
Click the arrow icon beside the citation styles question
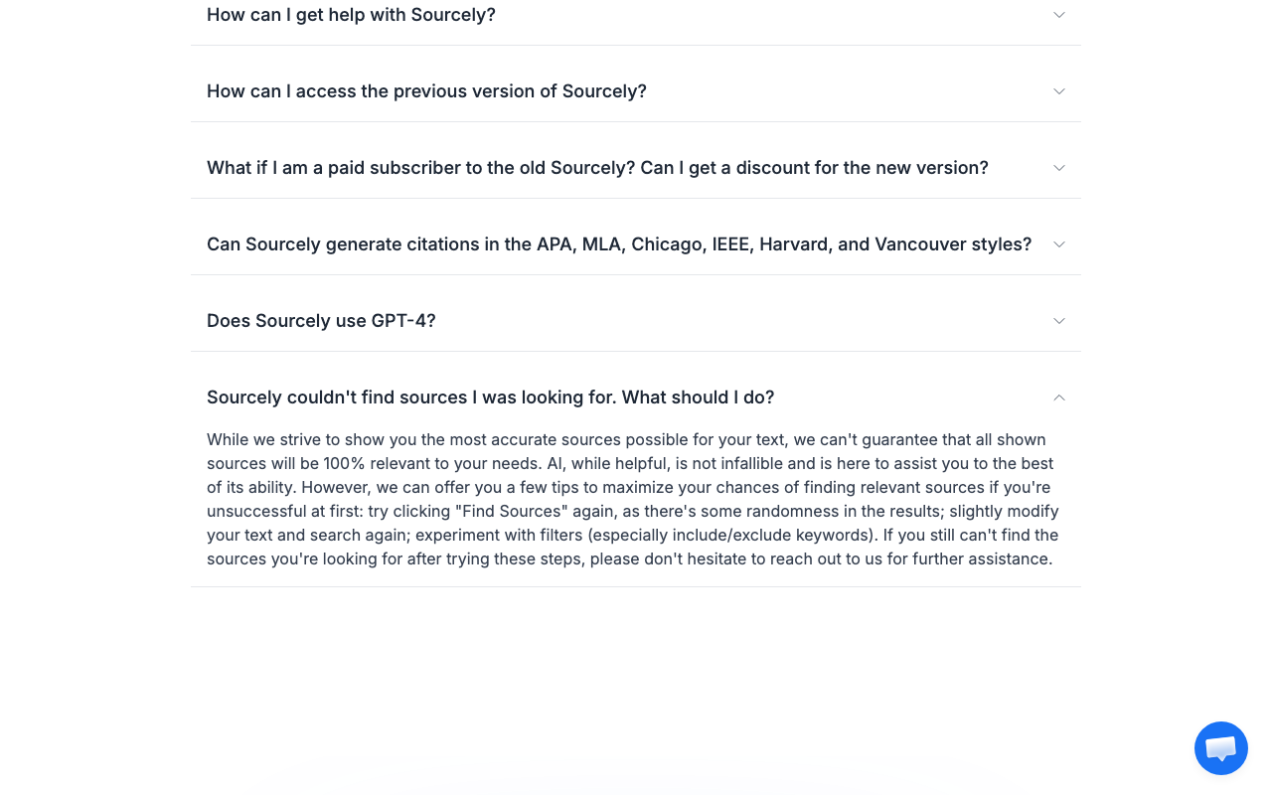click(x=1059, y=244)
